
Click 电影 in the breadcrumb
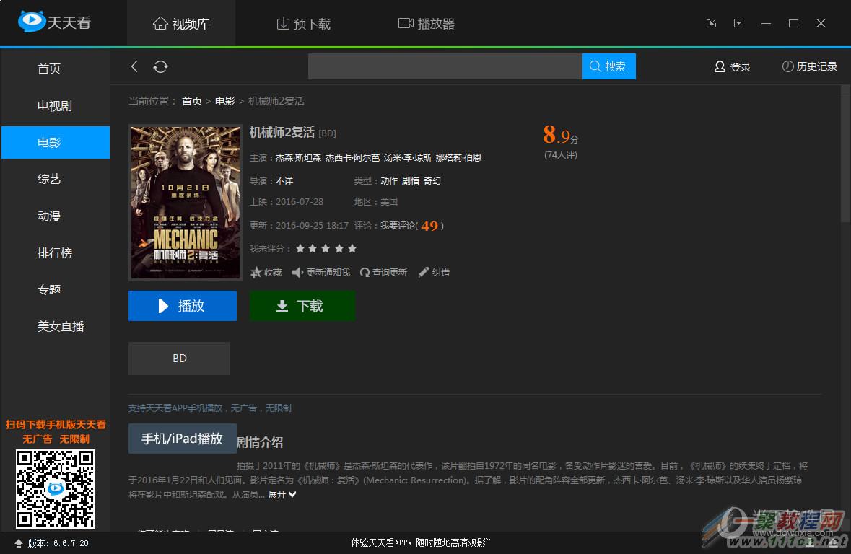point(224,102)
